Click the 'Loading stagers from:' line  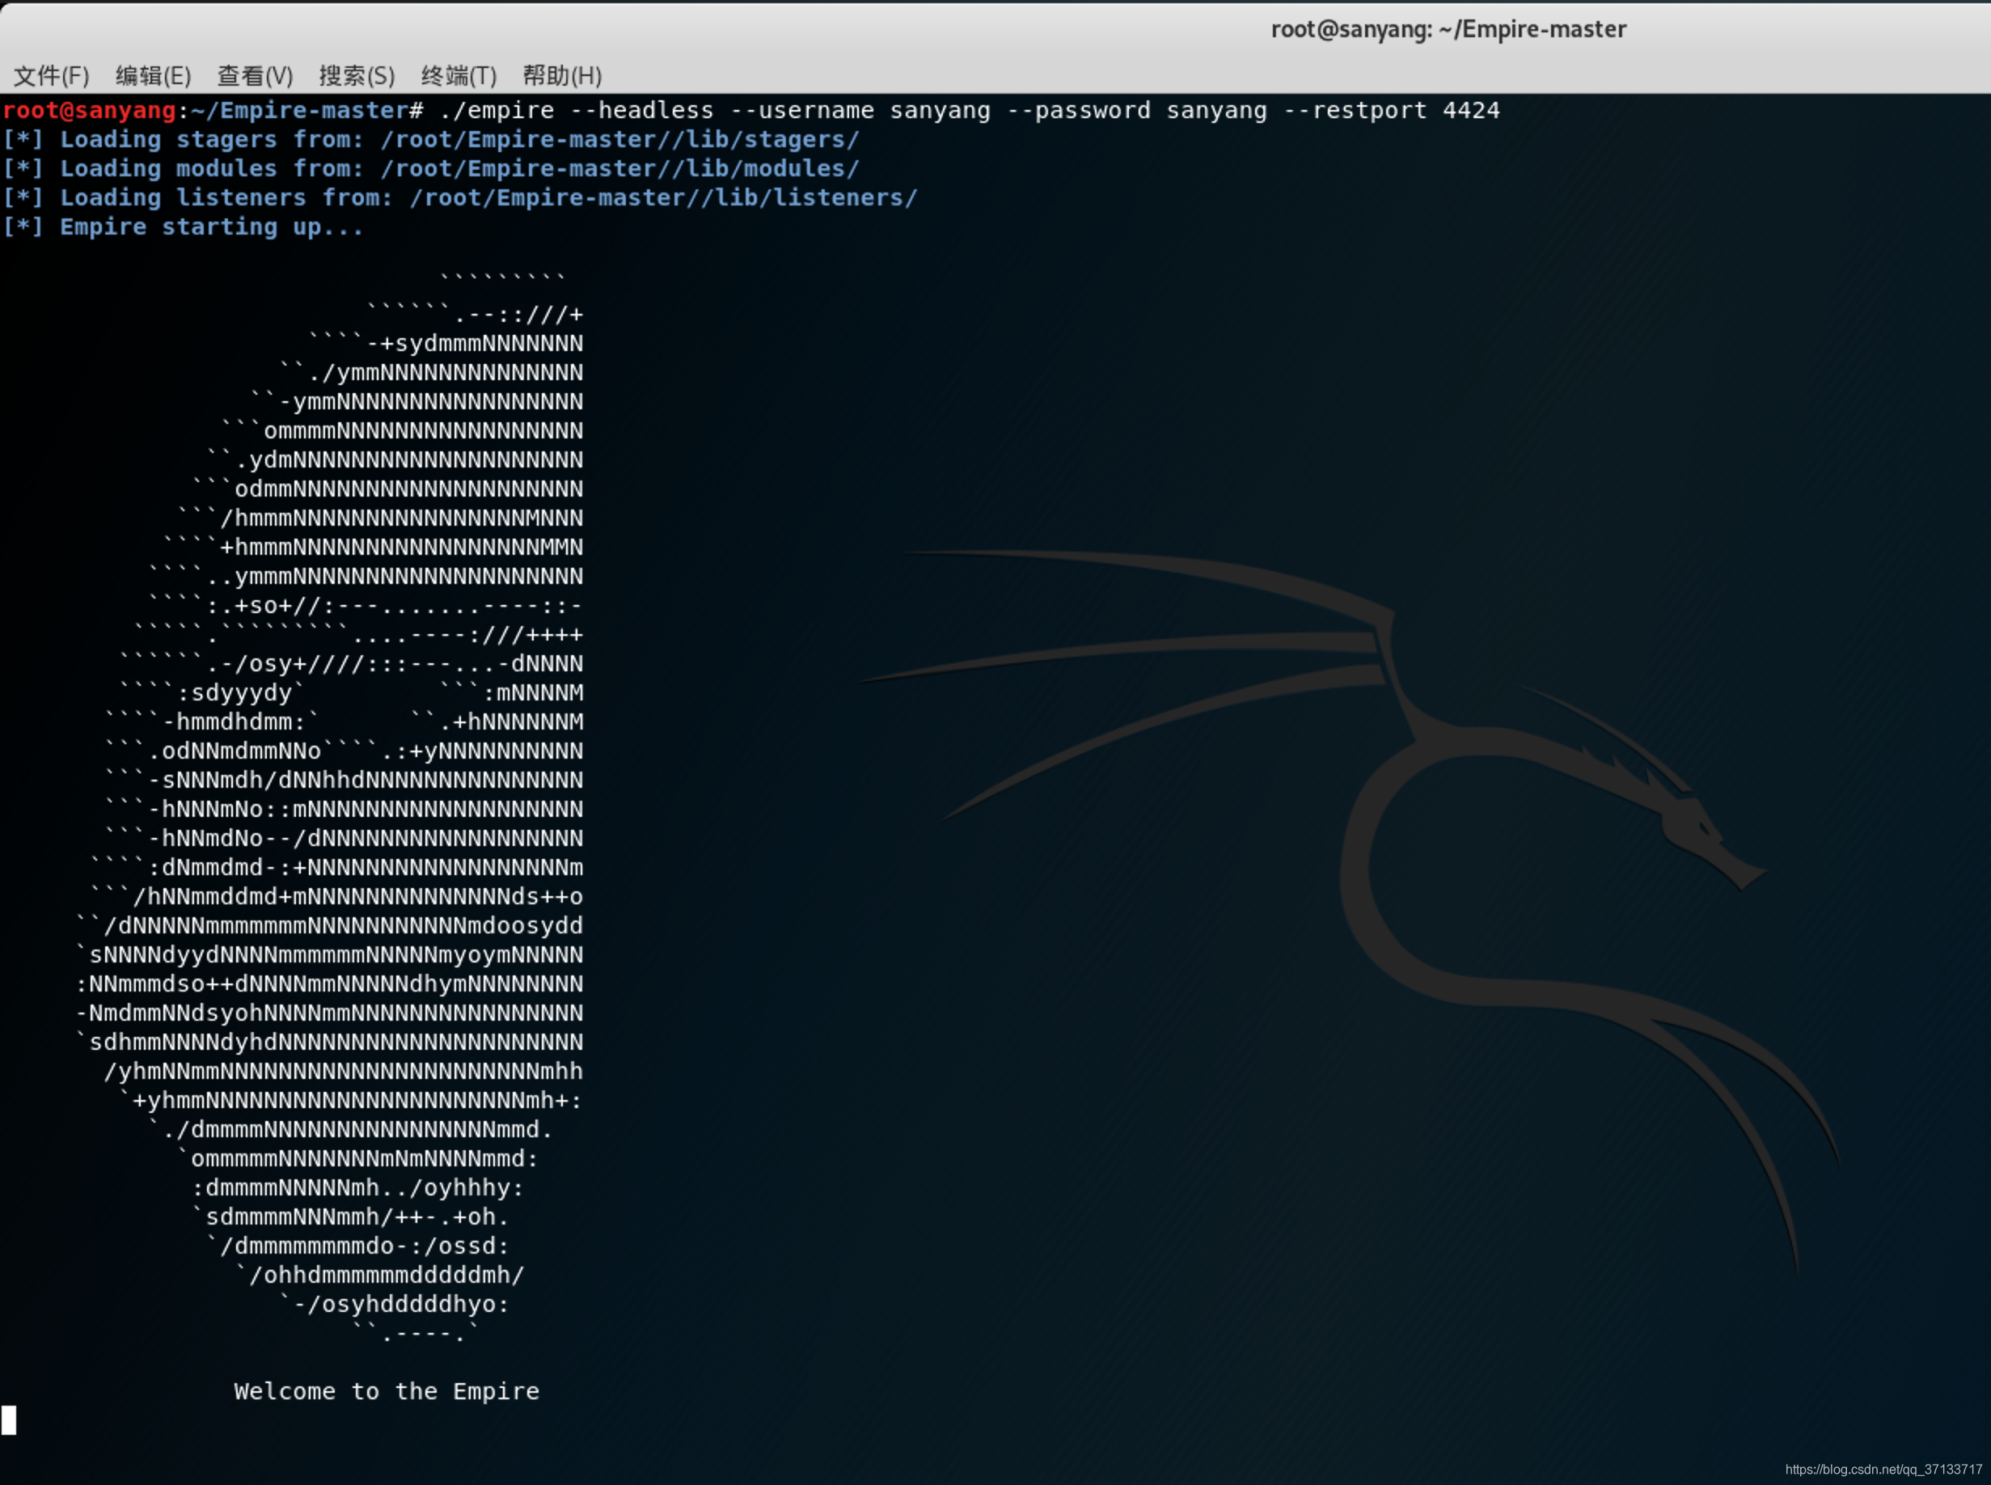[432, 140]
